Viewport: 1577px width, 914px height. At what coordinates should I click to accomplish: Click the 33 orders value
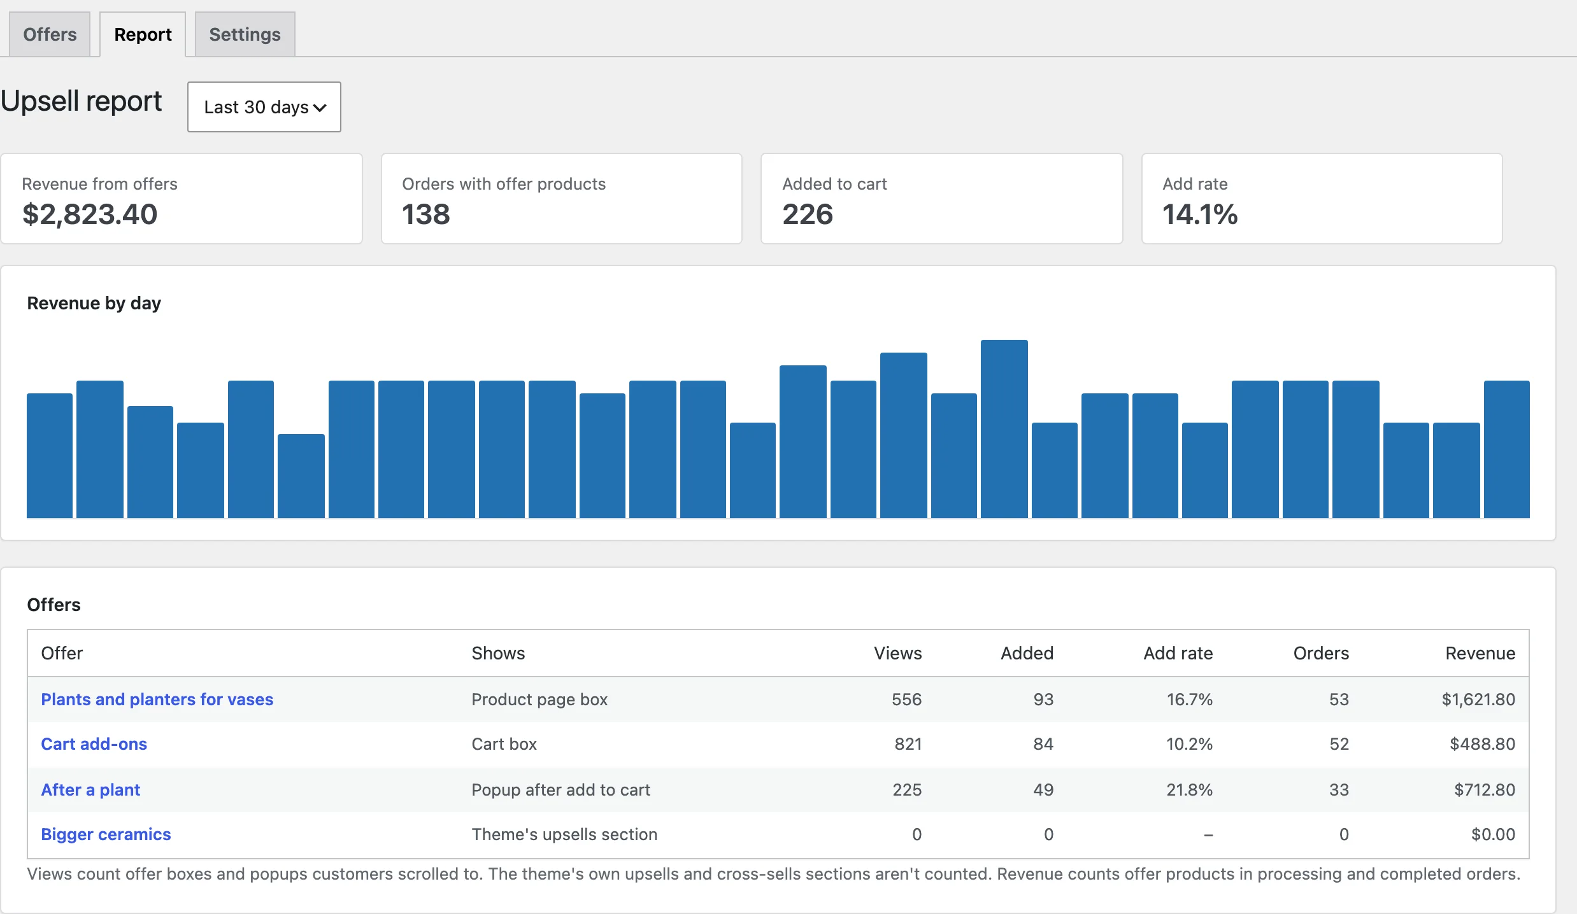(x=1339, y=789)
